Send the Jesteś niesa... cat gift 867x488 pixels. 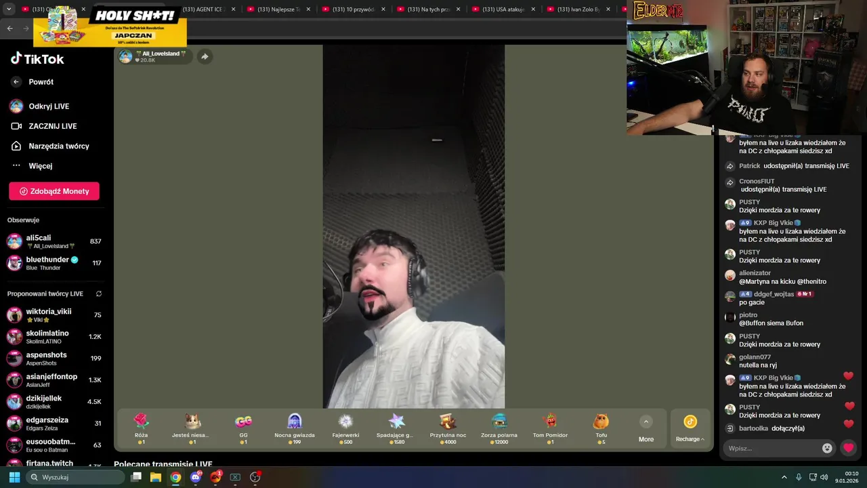190,428
